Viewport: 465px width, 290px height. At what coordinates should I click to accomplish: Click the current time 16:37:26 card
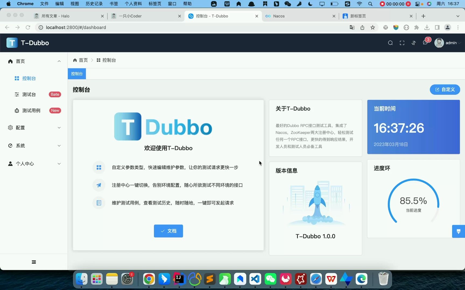414,127
